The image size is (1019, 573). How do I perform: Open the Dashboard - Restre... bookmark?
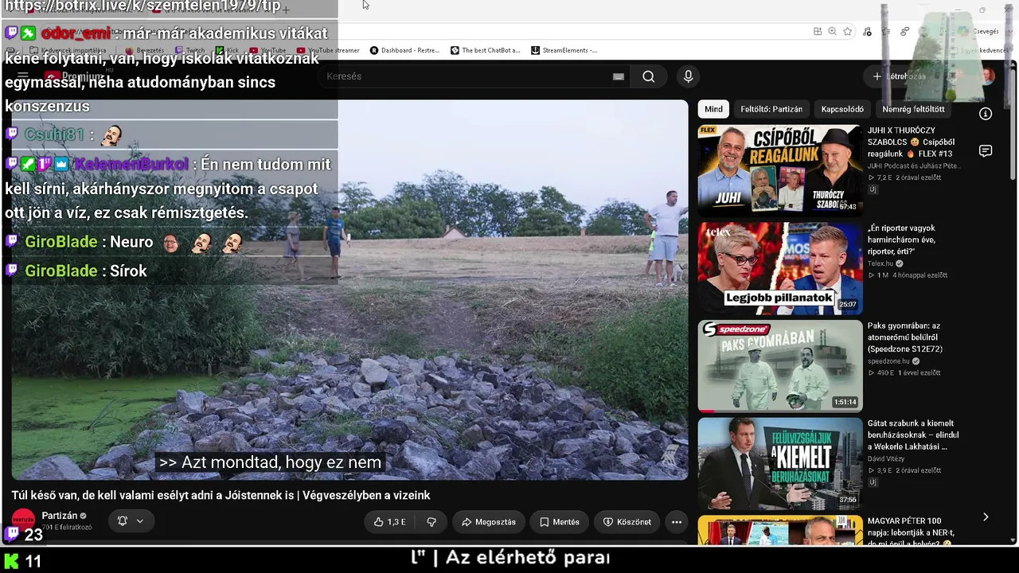pos(404,50)
